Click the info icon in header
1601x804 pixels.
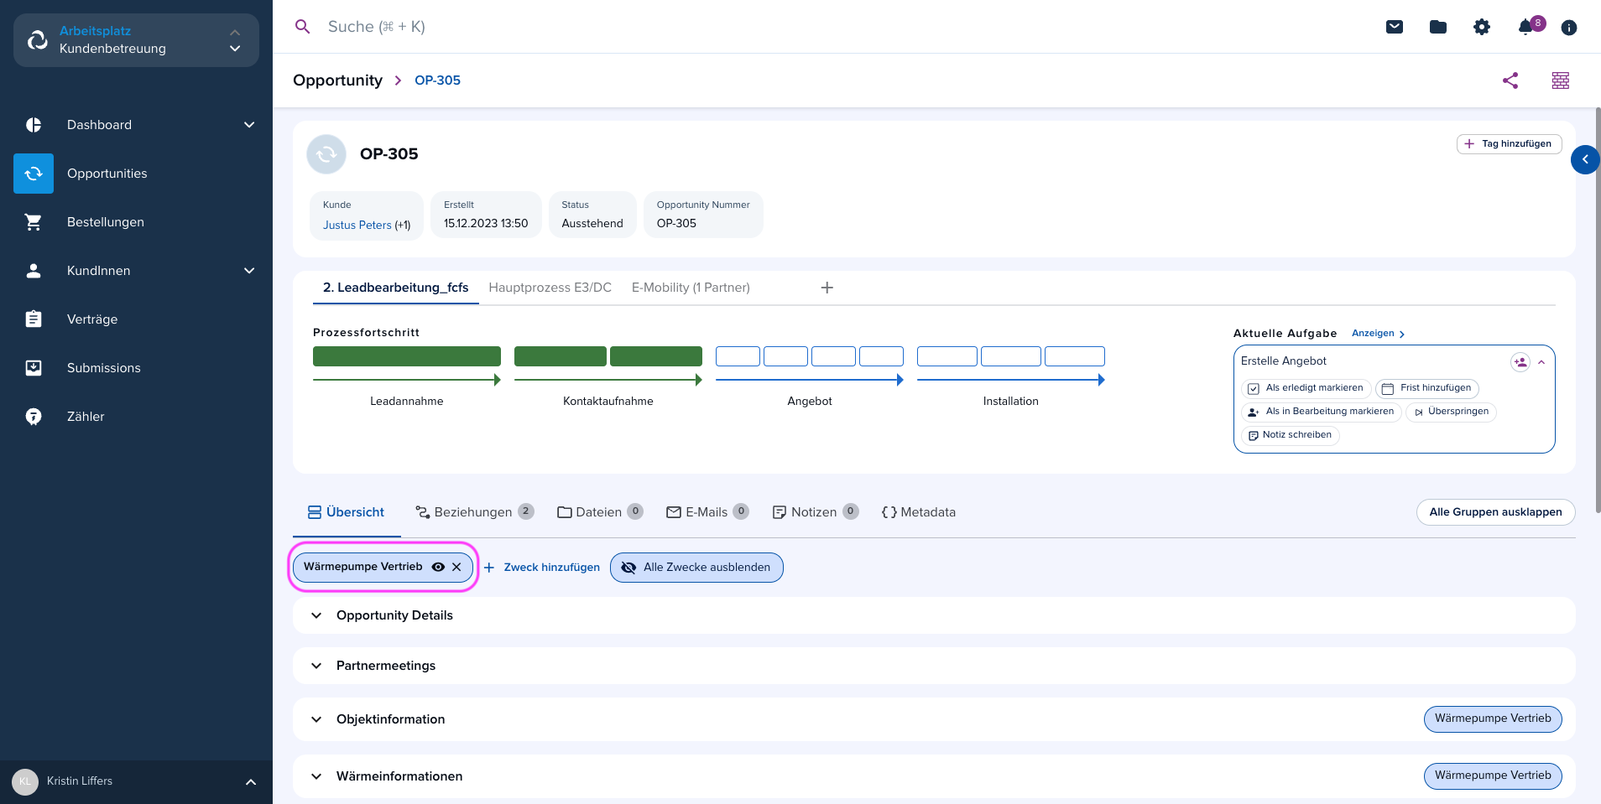coord(1569,28)
